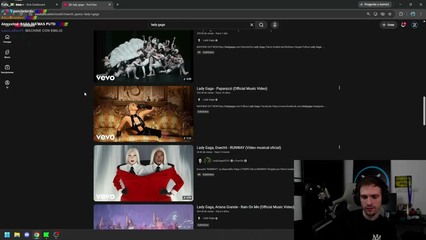The width and height of the screenshot is (426, 240).
Task: Open the Tú profile section in sidebar
Action: click(x=7, y=84)
